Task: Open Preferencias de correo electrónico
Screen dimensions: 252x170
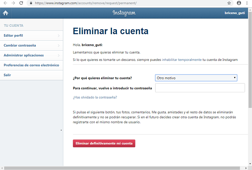Action: (32, 65)
